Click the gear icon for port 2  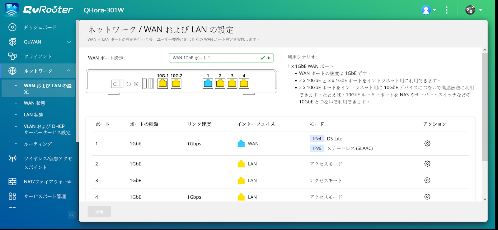pos(427,164)
